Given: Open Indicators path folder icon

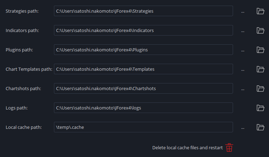Looking at the screenshot, I should [260, 31].
